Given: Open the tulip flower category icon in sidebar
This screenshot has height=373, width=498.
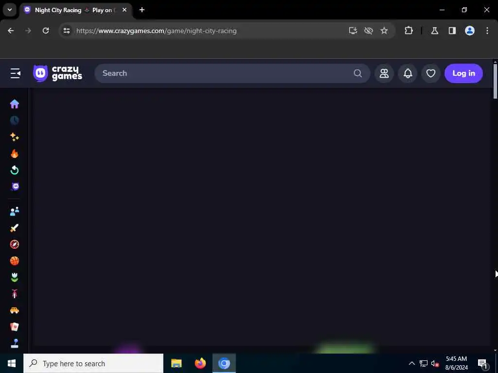Looking at the screenshot, I should [x=15, y=277].
